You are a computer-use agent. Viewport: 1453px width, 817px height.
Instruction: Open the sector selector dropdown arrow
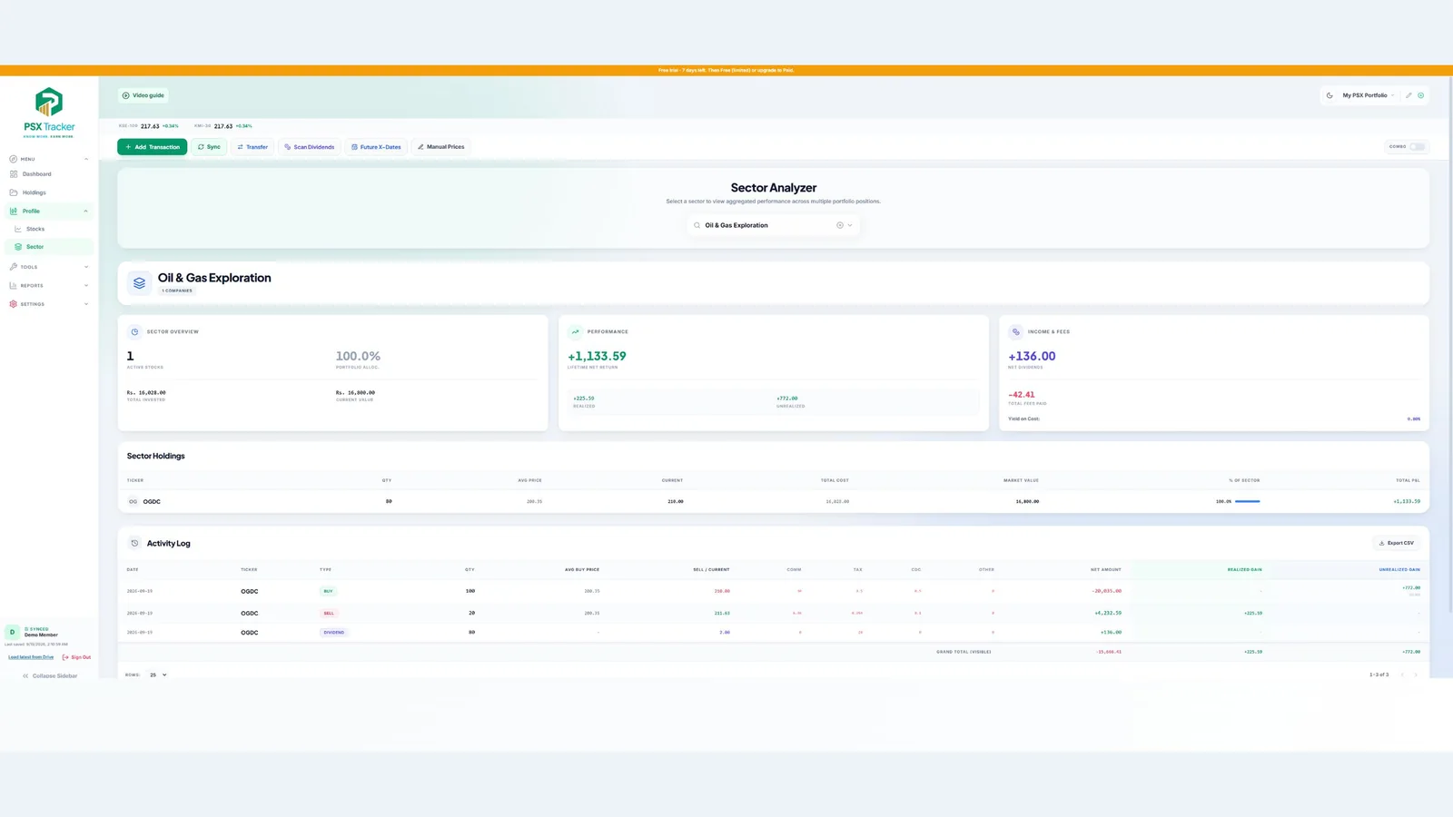tap(850, 225)
